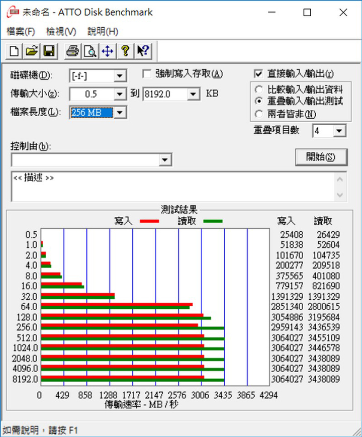Click description box scroll up arrow
The image size is (362, 437).
(x=340, y=180)
